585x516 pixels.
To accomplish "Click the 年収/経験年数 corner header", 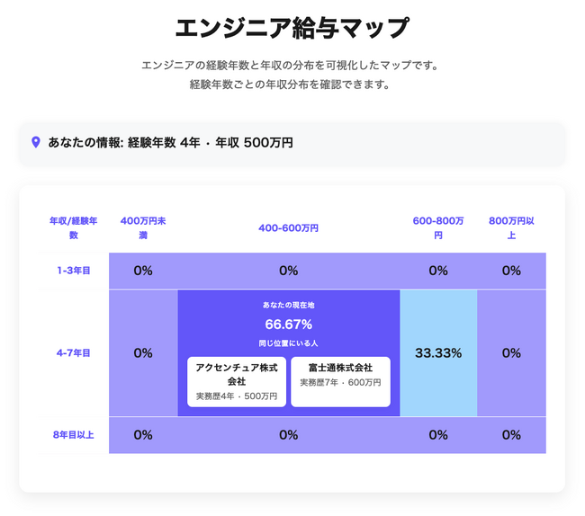I will point(74,228).
